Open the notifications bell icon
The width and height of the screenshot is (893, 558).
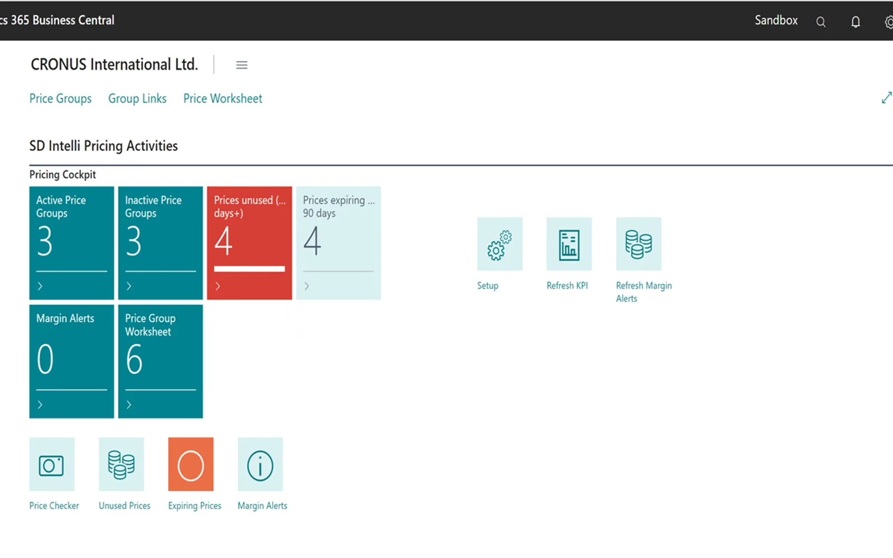tap(855, 22)
